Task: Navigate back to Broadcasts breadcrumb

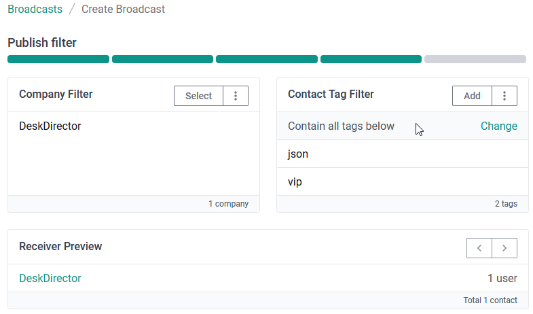Action: (35, 10)
